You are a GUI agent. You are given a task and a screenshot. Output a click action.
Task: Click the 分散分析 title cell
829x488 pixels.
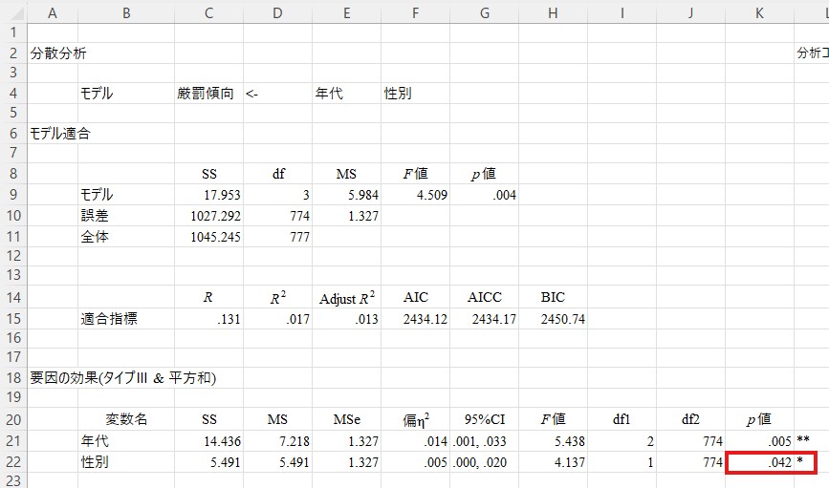[x=59, y=53]
